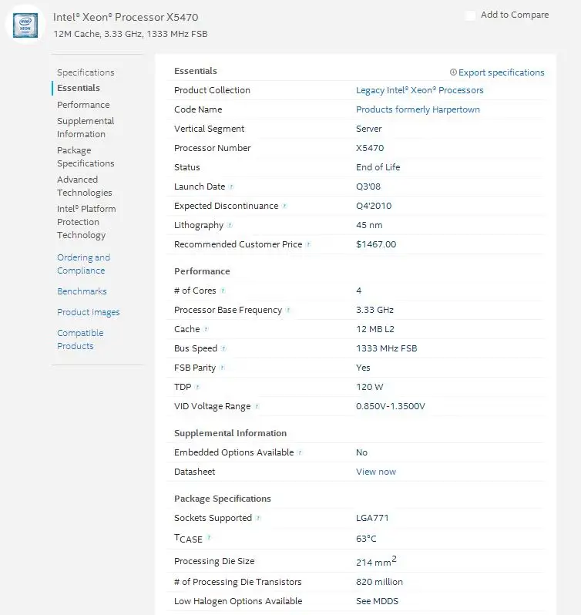The width and height of the screenshot is (581, 615).
Task: Click the Package Specifications heading in the table
Action: click(x=222, y=499)
